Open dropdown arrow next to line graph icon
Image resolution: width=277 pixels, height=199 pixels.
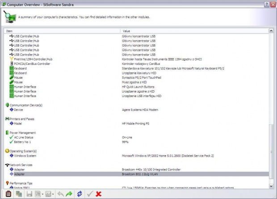pos(53,194)
